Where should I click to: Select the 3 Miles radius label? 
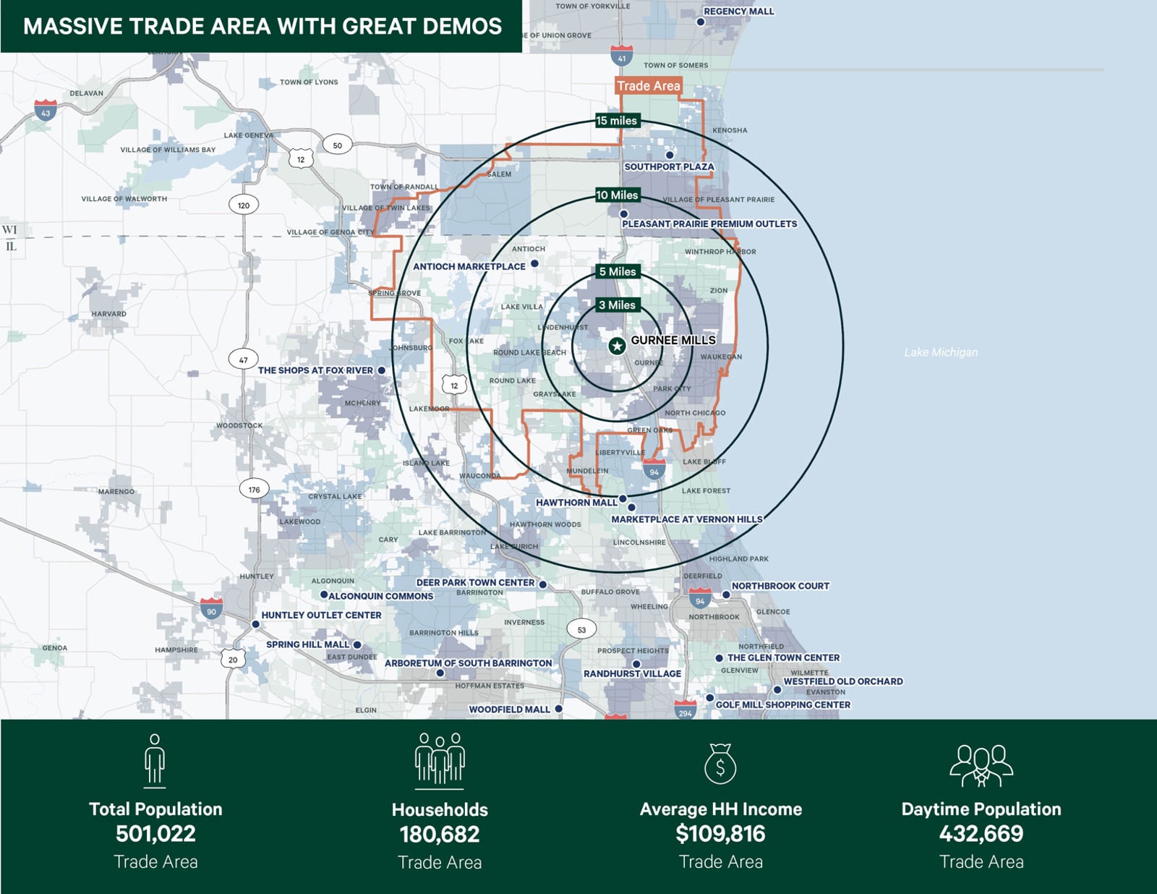pyautogui.click(x=617, y=305)
